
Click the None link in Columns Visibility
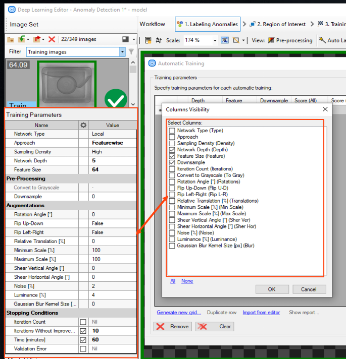tap(187, 281)
